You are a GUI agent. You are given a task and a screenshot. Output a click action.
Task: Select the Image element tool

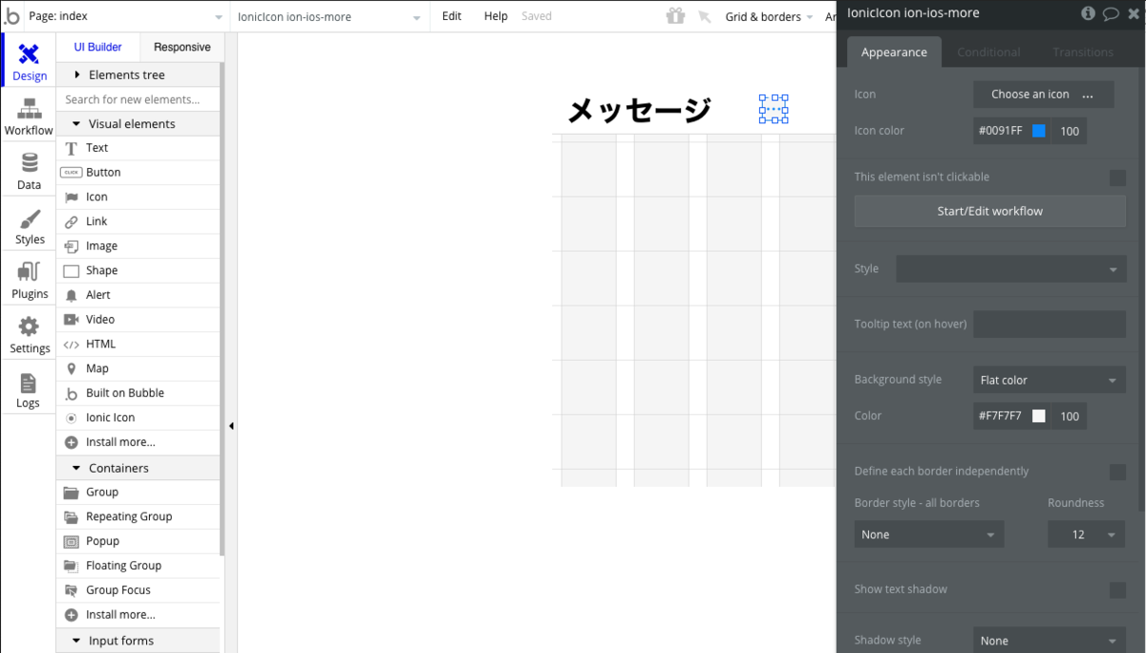pyautogui.click(x=138, y=246)
